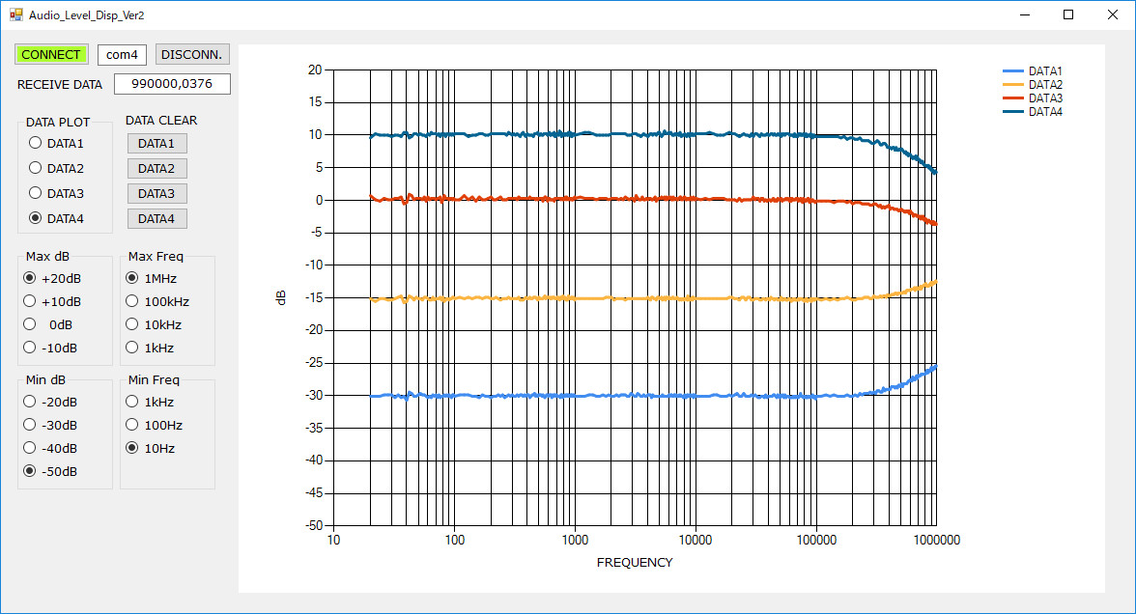Screen dimensions: 1136x614
Task: Select the DATA2 plot radio button
Action: [36, 168]
